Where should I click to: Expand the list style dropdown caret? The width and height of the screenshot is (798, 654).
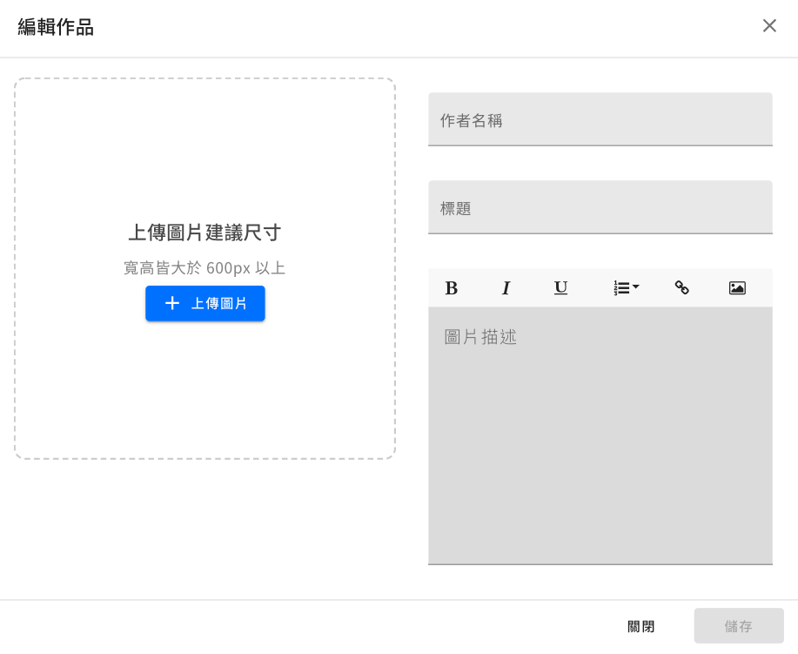(636, 287)
